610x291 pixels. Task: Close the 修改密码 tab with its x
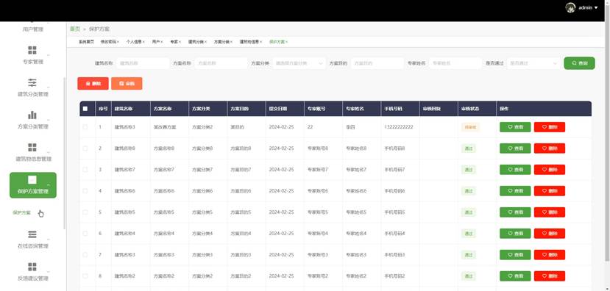point(118,42)
